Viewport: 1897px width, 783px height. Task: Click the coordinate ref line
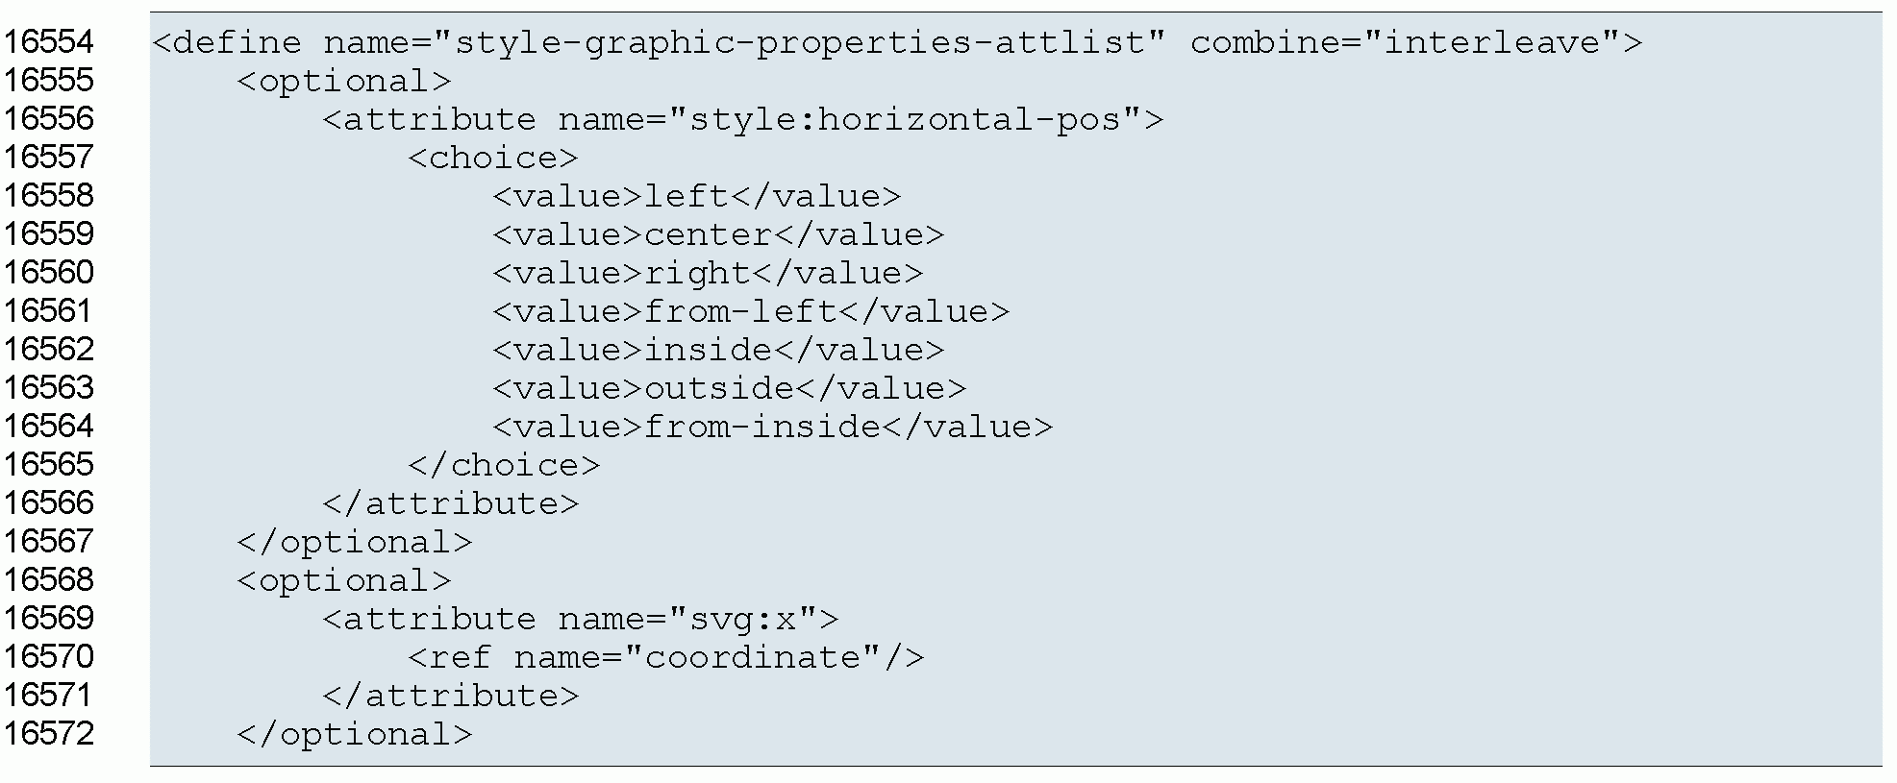point(665,658)
